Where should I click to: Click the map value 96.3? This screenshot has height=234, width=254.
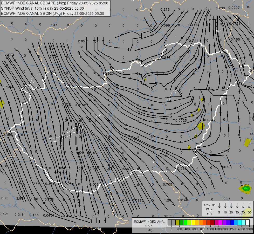coord(168,216)
